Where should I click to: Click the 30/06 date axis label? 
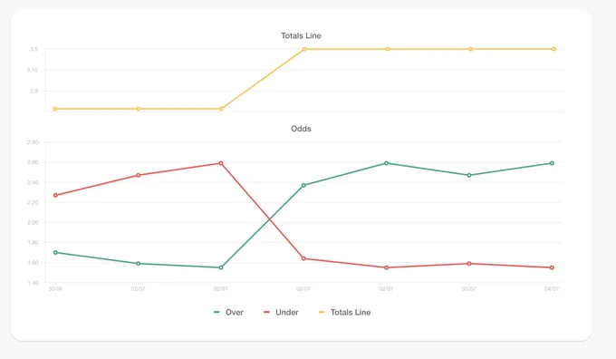pos(55,289)
